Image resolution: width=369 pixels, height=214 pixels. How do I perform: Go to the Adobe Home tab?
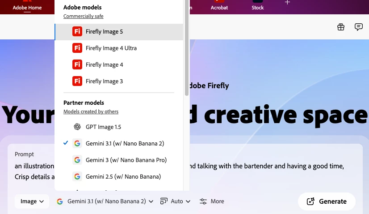click(x=27, y=8)
